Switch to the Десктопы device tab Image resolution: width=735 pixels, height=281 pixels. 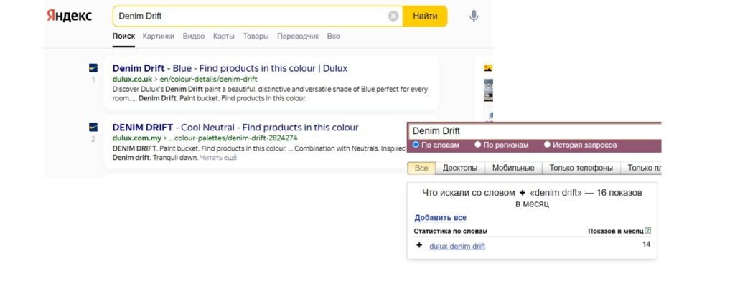(460, 168)
